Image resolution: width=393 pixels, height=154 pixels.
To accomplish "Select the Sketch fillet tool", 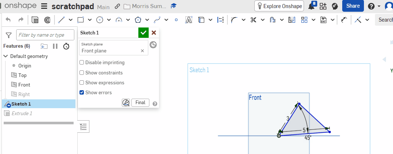I will pos(234,20).
